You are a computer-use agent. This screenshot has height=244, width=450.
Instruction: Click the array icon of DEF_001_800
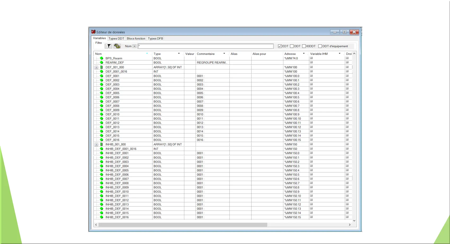tap(101, 67)
